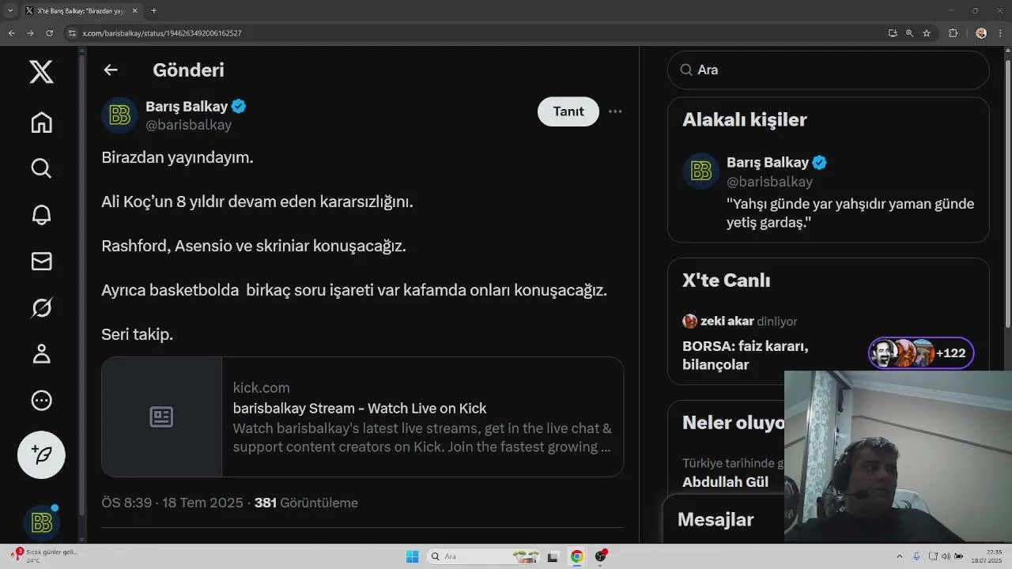Image resolution: width=1012 pixels, height=569 pixels.
Task: Open Chrome profile avatar
Action: click(x=981, y=33)
